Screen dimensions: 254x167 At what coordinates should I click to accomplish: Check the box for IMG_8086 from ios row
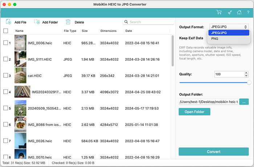click(x=6, y=125)
